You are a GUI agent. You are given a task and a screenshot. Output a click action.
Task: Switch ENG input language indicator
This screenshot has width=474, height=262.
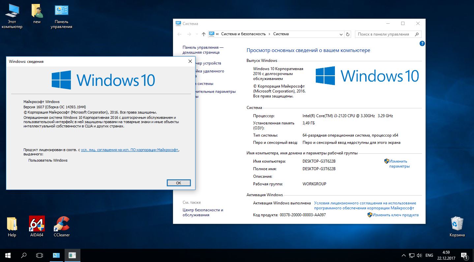tap(429, 255)
